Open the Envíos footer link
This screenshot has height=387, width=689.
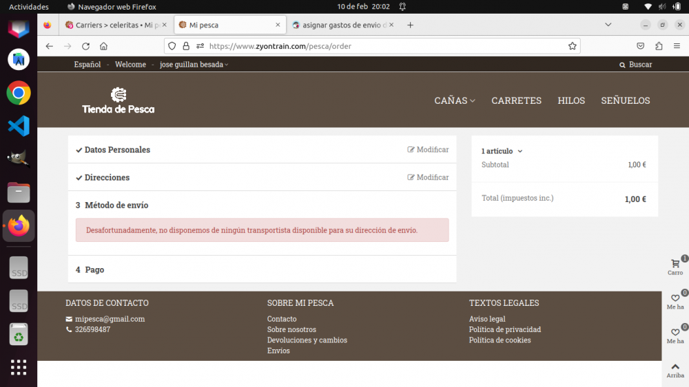[278, 351]
